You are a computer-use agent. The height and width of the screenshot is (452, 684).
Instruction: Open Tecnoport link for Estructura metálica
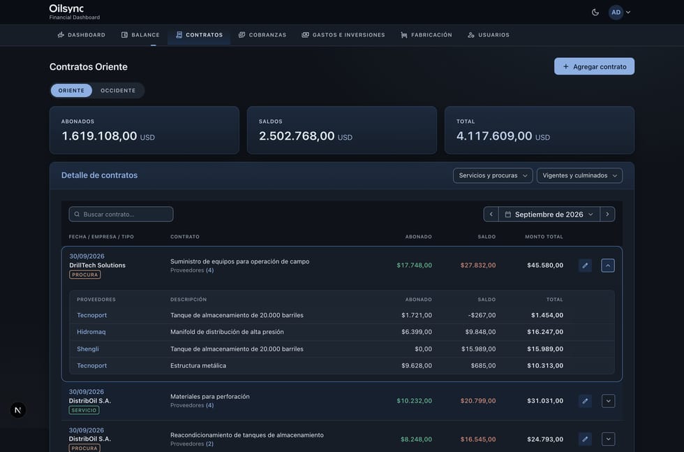[91, 365]
